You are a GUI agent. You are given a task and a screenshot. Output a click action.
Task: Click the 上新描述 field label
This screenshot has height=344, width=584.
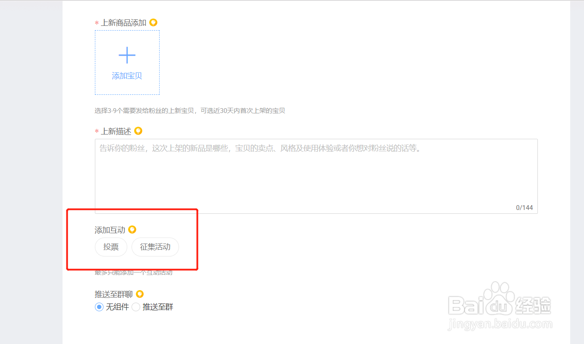pos(116,131)
